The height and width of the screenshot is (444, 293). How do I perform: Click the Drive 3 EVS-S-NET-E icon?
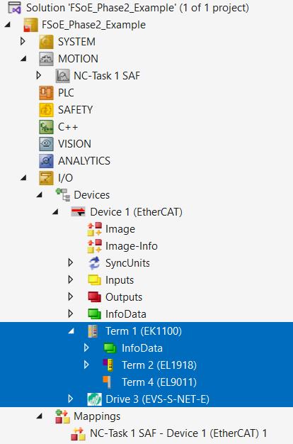tap(94, 399)
